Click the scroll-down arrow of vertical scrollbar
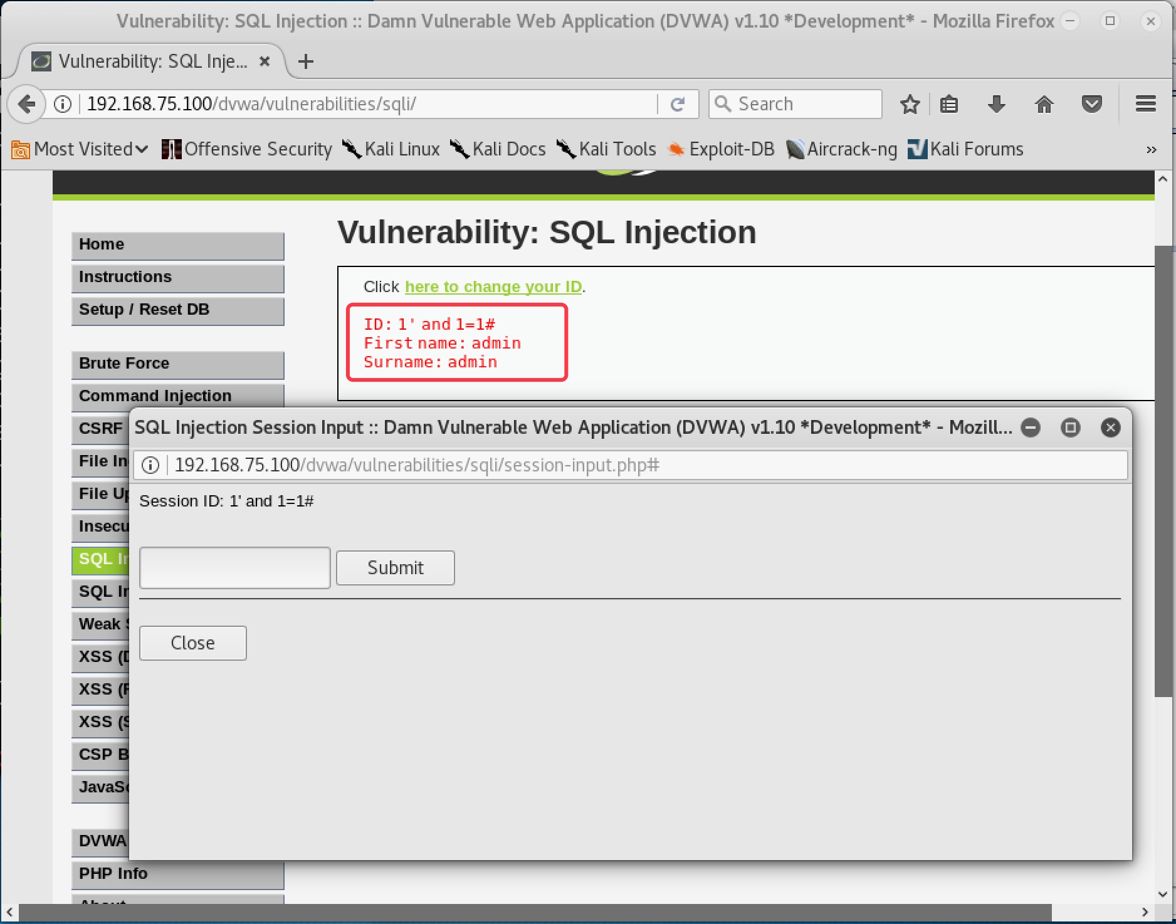Viewport: 1176px width, 924px height. click(1163, 895)
